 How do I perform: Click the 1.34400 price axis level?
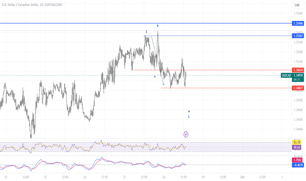(298, 129)
